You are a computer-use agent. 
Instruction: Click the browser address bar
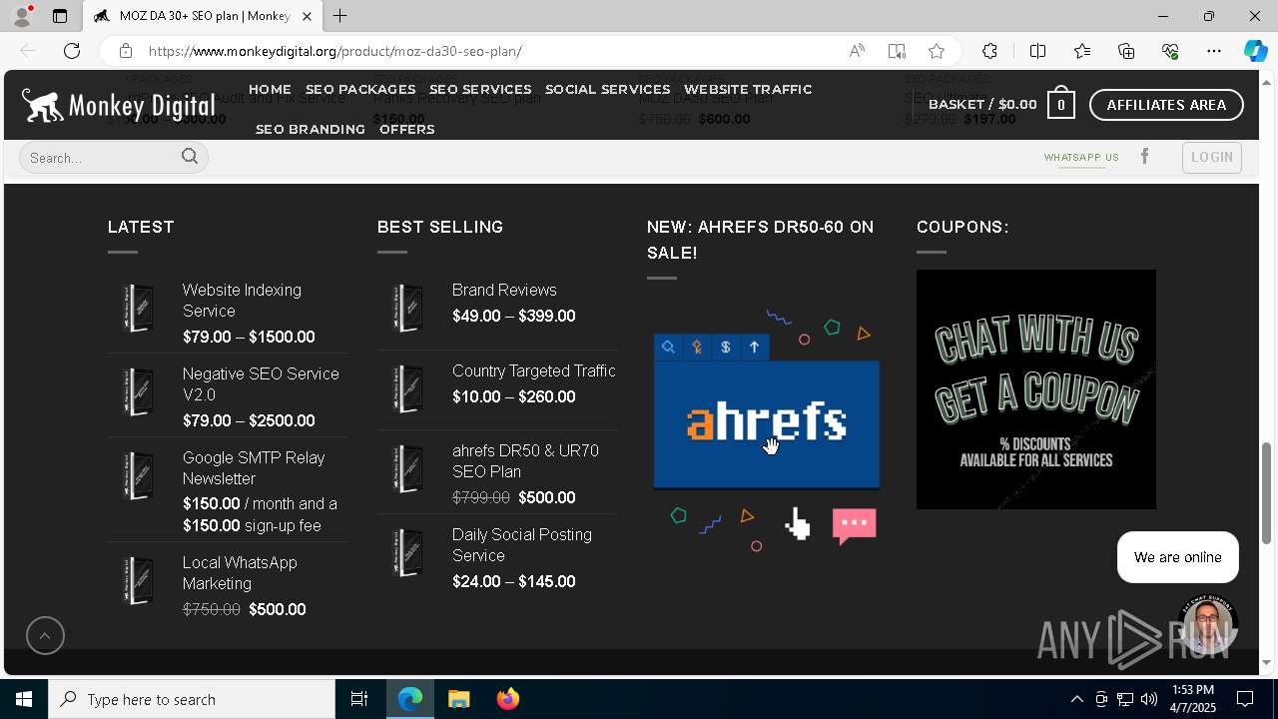point(489,51)
